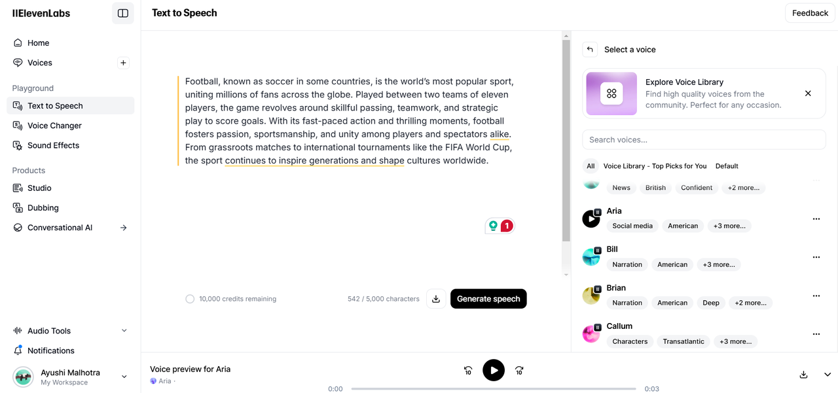
Task: Collapse the sidebar with panel icon
Action: pos(123,13)
